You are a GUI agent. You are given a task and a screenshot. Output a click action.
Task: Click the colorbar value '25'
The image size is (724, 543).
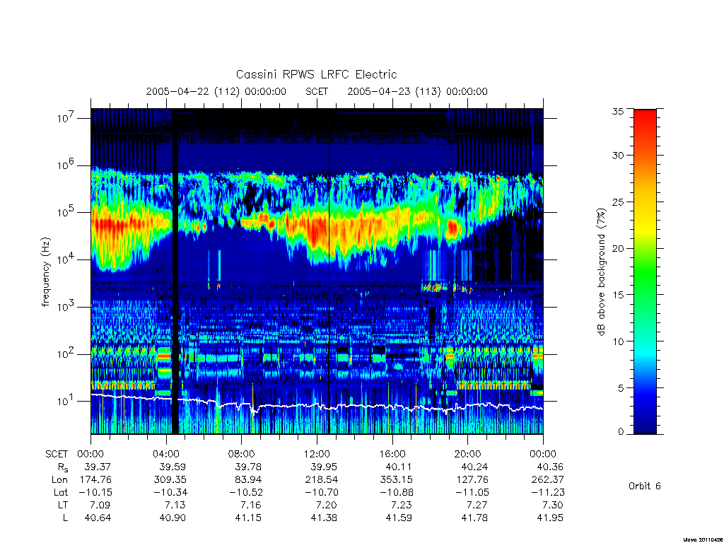(618, 202)
